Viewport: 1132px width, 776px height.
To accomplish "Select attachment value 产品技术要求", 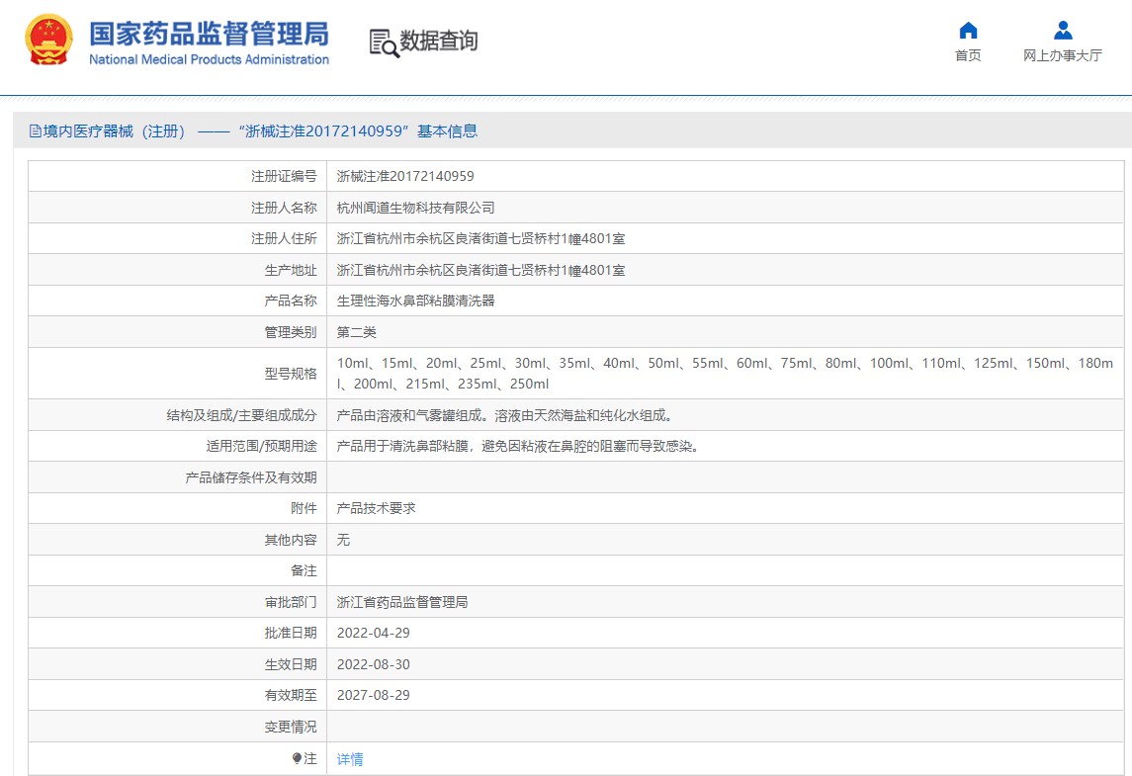I will [x=376, y=508].
